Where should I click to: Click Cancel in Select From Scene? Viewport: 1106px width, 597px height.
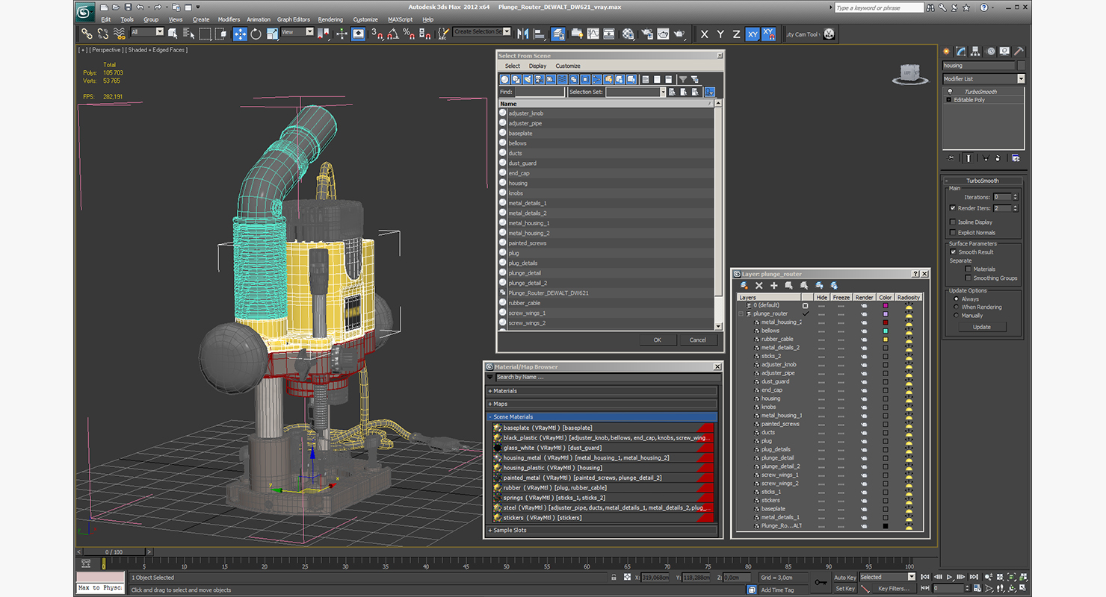(697, 340)
